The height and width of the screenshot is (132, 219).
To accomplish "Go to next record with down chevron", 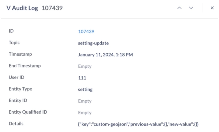I will point(191,8).
